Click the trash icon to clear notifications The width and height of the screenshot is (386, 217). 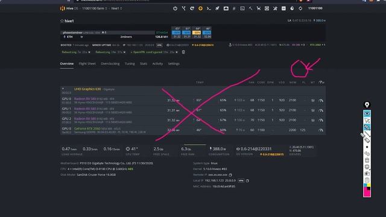coord(183,52)
